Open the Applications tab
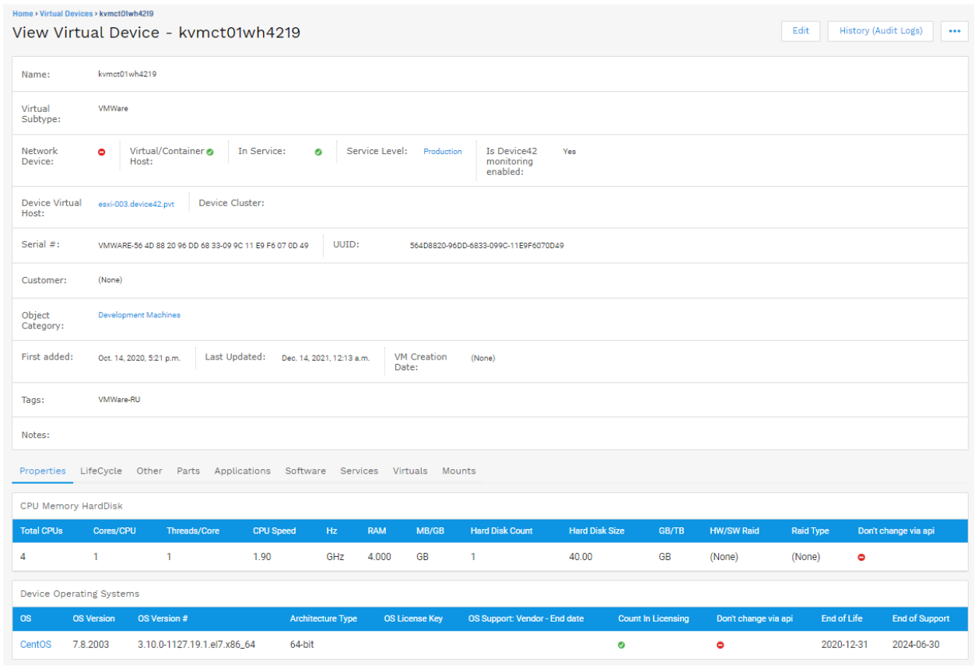The image size is (975, 669). pyautogui.click(x=243, y=471)
